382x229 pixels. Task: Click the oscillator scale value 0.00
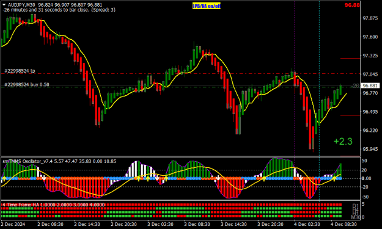(x=366, y=178)
